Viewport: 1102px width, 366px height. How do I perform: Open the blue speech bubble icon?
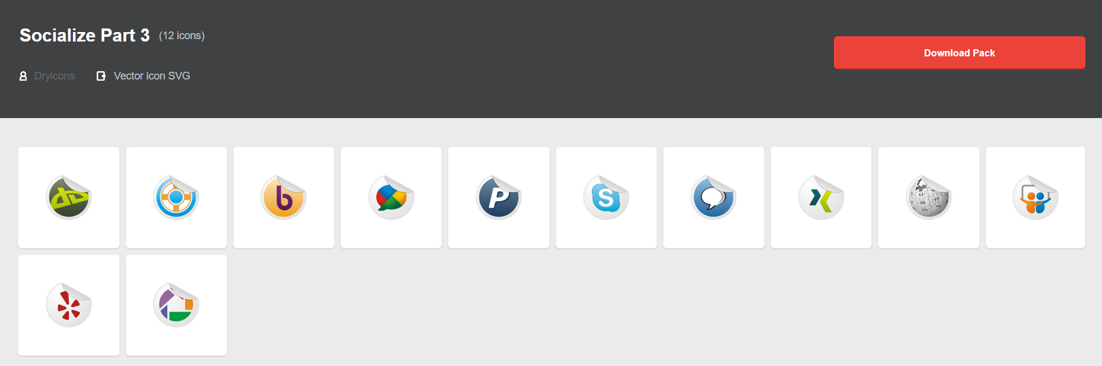(x=714, y=198)
